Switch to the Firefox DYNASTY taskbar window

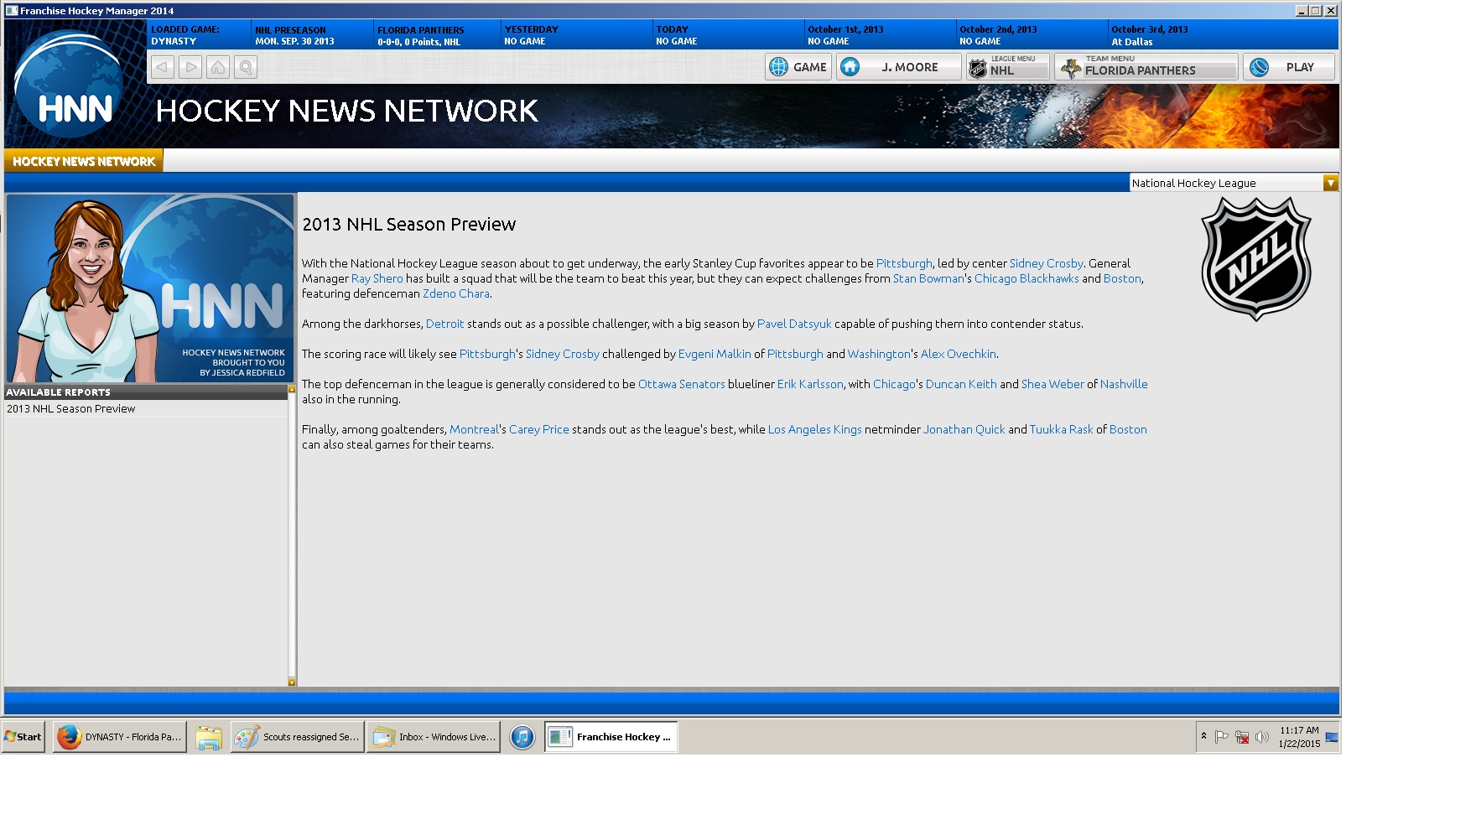point(120,737)
